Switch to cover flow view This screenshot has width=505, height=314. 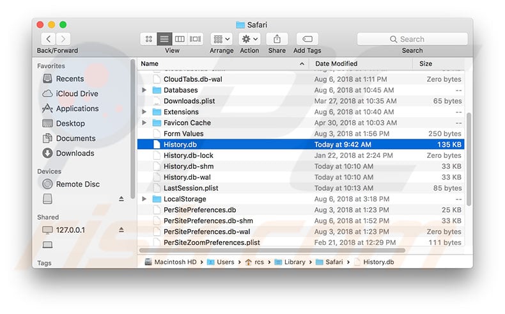click(195, 39)
